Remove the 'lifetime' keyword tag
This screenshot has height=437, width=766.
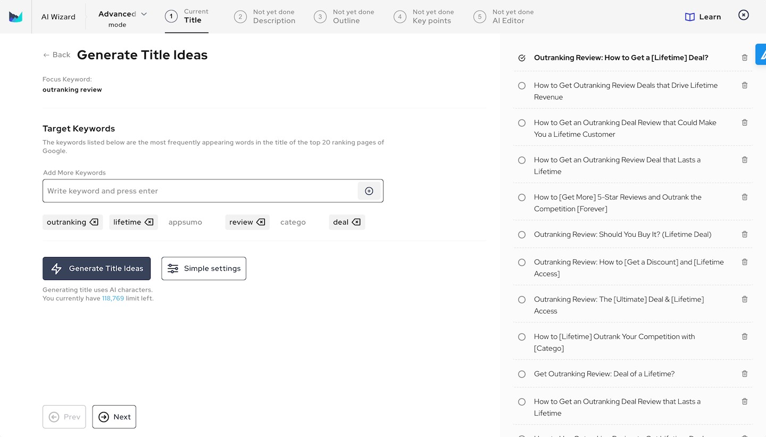click(x=149, y=222)
